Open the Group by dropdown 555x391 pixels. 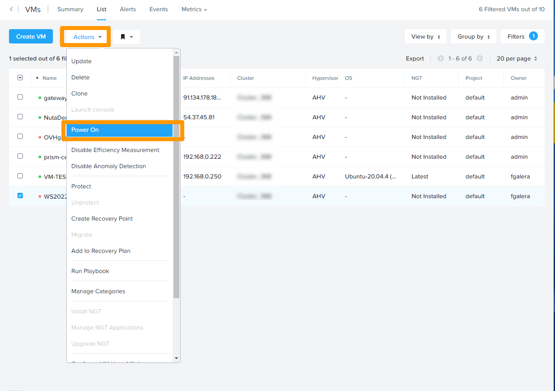[x=473, y=36]
